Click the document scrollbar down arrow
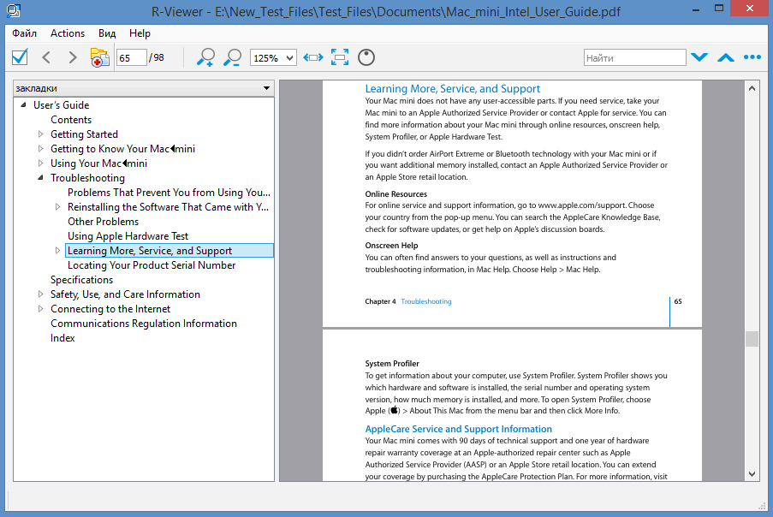This screenshot has width=773, height=517. (x=752, y=474)
